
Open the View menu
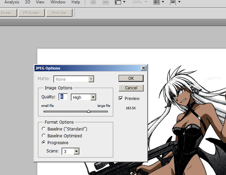[40, 2]
